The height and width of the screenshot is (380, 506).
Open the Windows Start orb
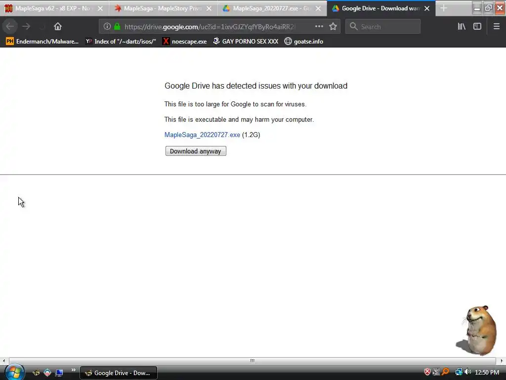tap(14, 373)
